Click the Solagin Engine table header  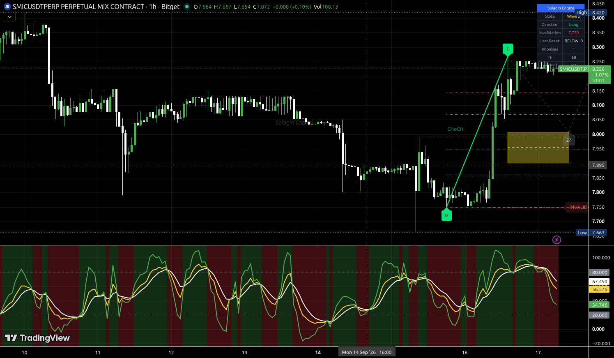tap(561, 8)
